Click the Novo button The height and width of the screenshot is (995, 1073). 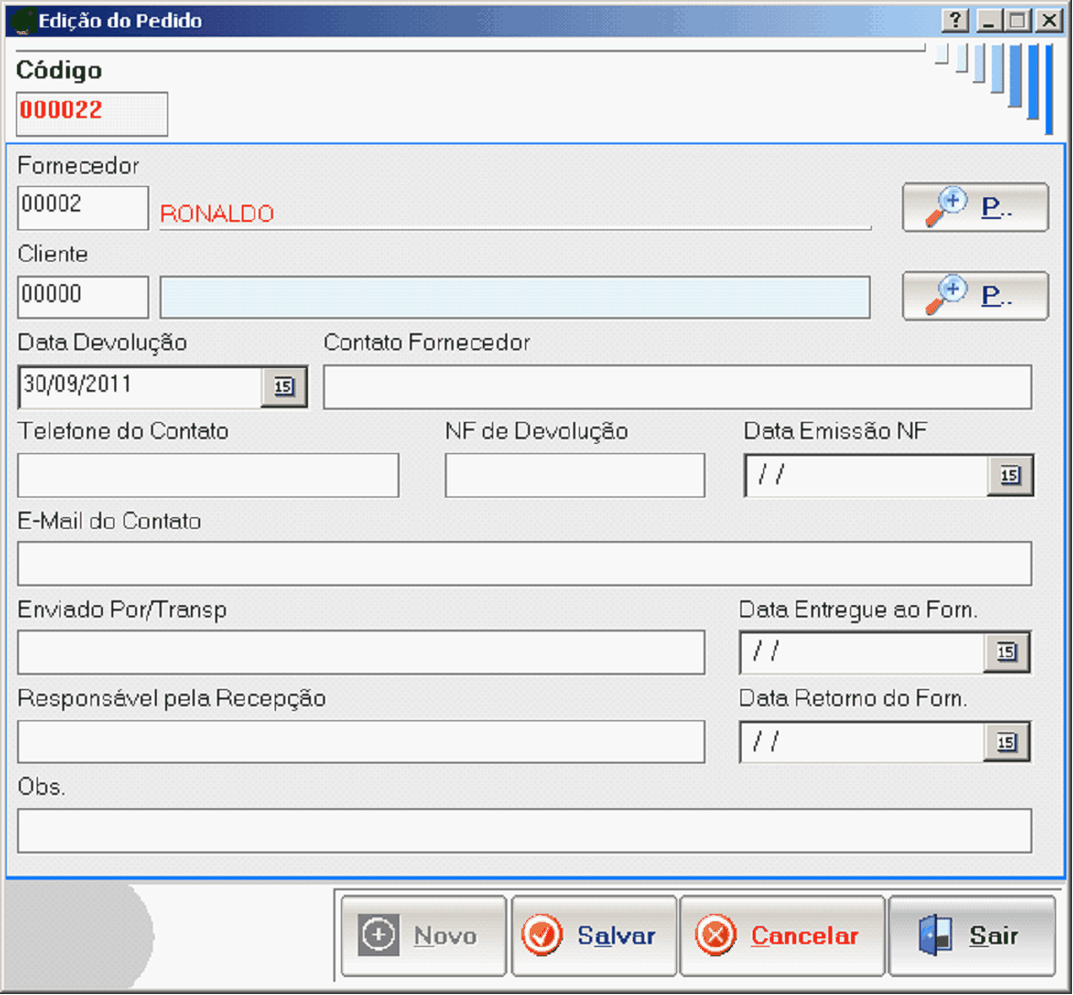coord(424,936)
